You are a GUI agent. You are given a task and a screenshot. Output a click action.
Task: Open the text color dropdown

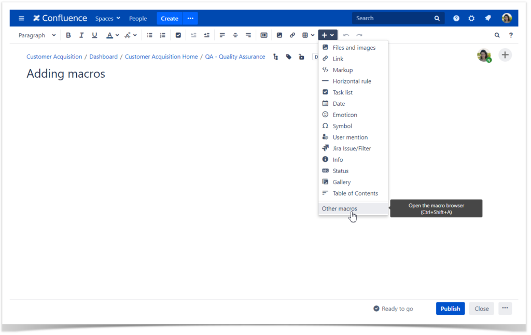(x=112, y=35)
